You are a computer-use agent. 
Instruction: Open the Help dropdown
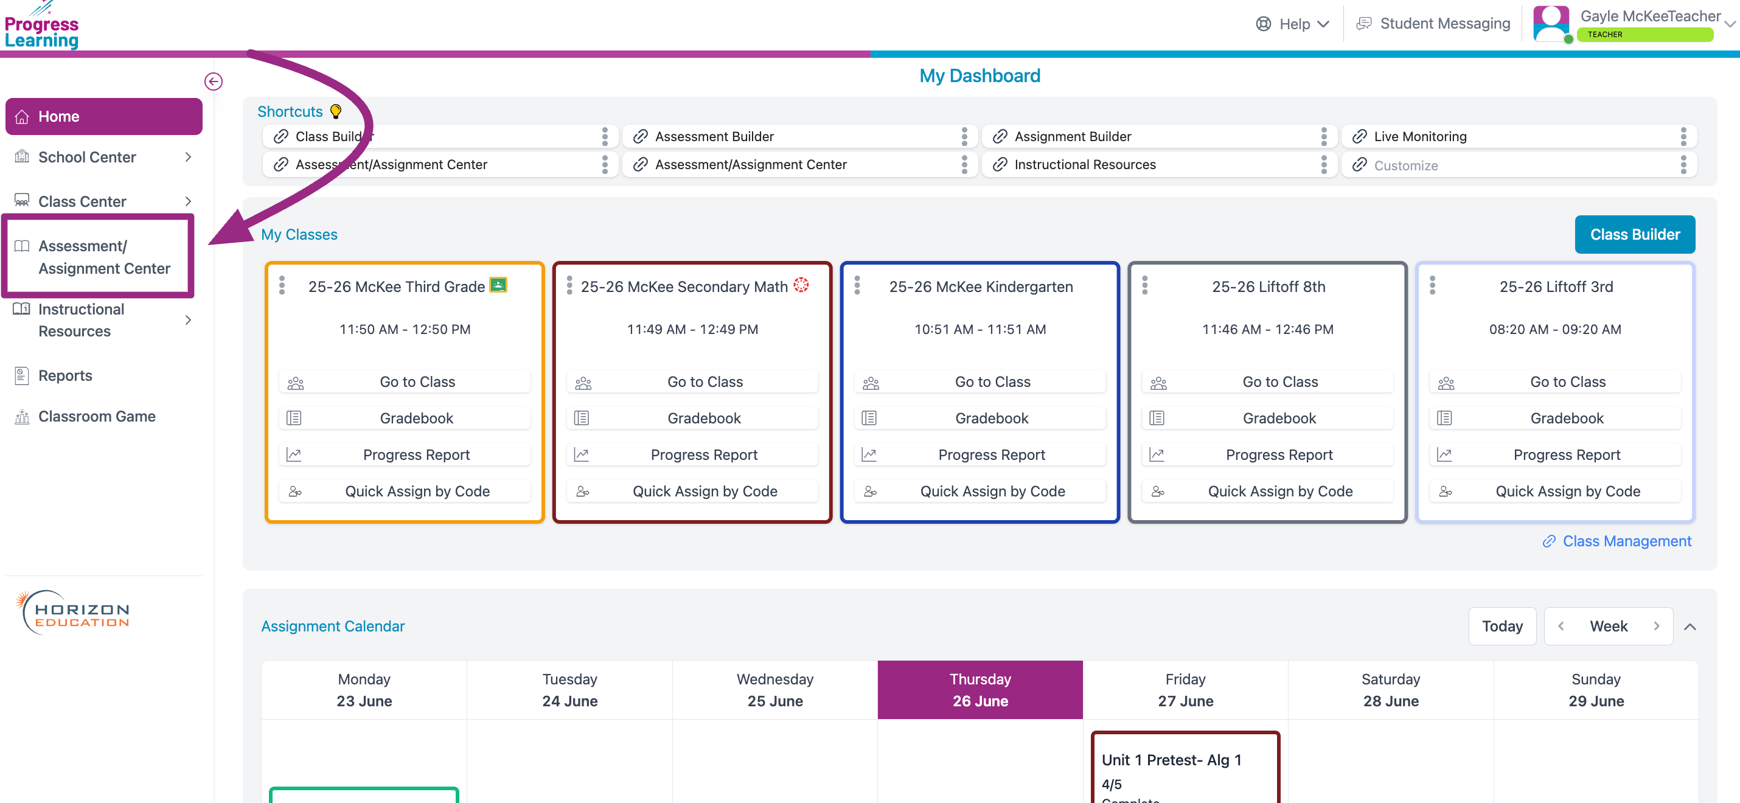pyautogui.click(x=1292, y=24)
